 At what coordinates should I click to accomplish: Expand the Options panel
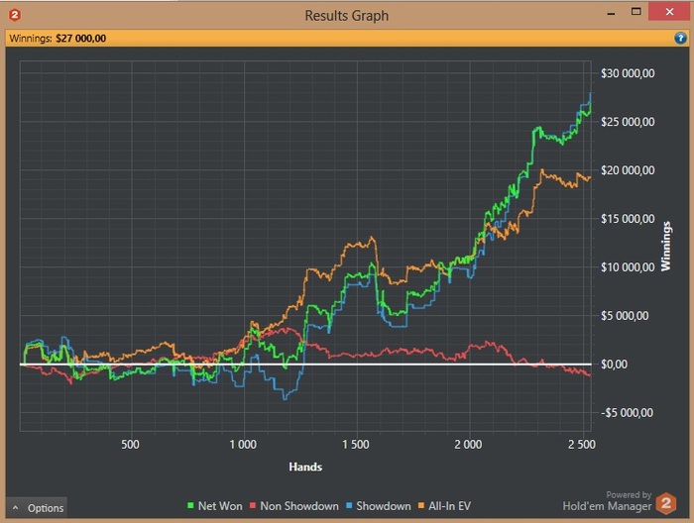click(x=38, y=508)
